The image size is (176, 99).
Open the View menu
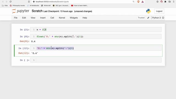[33, 18]
